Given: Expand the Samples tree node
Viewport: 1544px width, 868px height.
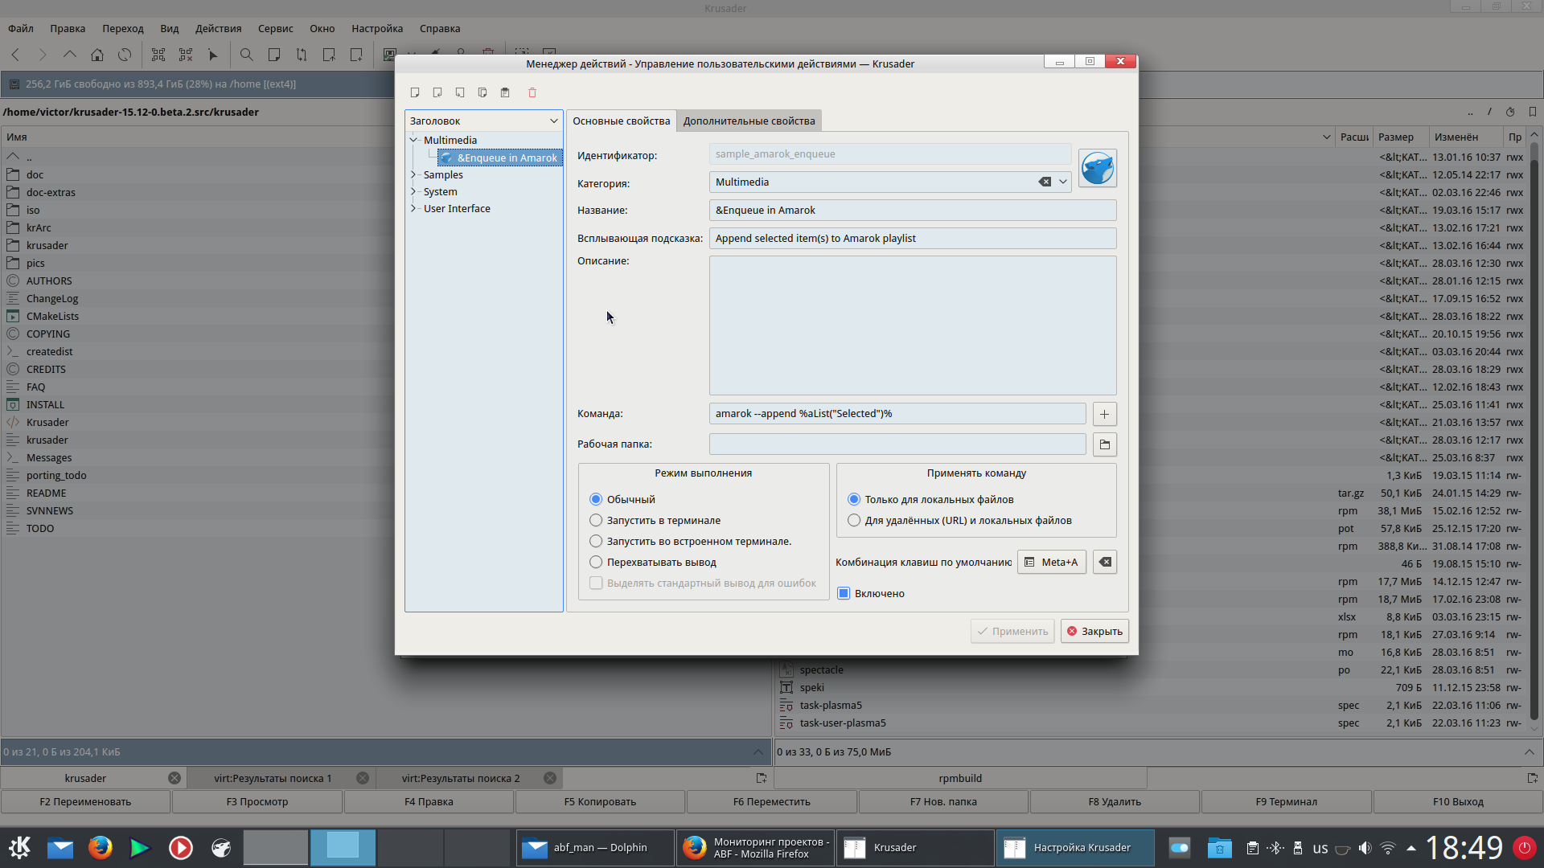Looking at the screenshot, I should point(413,174).
